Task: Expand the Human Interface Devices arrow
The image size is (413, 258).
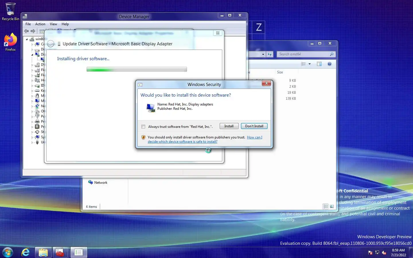Action: pyautogui.click(x=32, y=80)
